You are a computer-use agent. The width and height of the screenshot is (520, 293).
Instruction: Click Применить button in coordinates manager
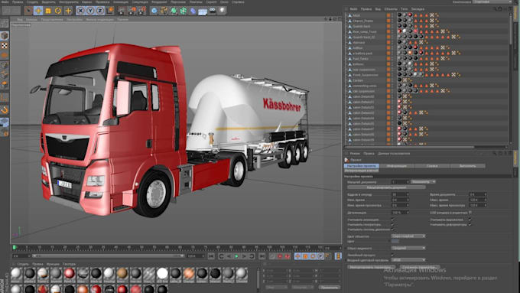tap(330, 288)
